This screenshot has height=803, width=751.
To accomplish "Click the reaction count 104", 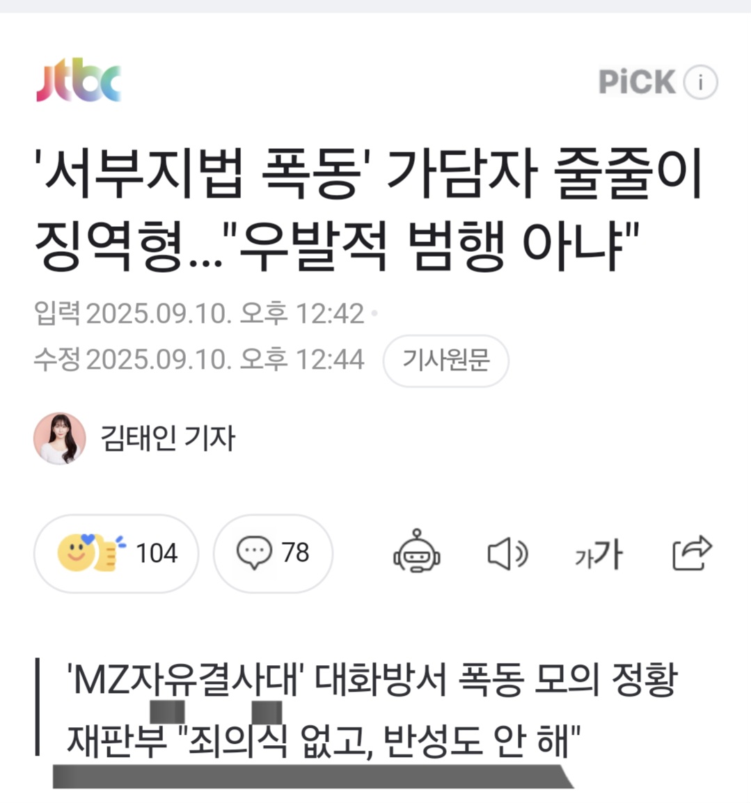I will [x=157, y=553].
